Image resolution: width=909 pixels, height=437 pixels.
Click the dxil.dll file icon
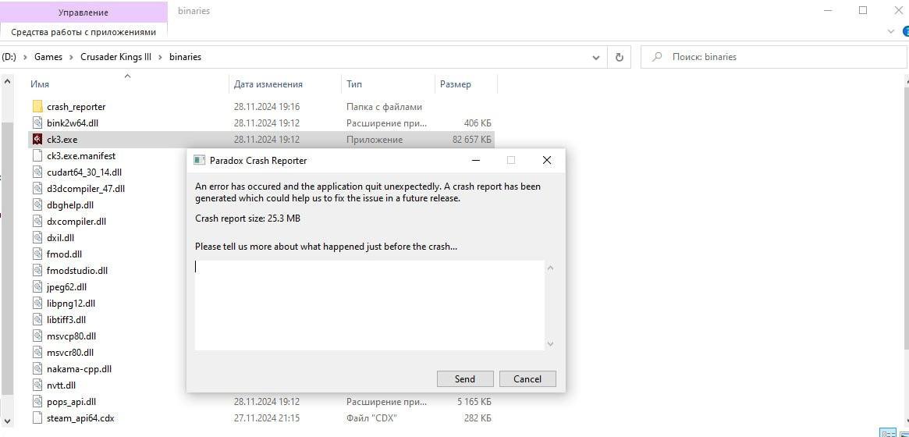37,238
